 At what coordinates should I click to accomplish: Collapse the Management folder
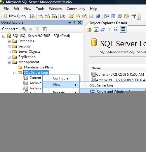tap(9, 62)
